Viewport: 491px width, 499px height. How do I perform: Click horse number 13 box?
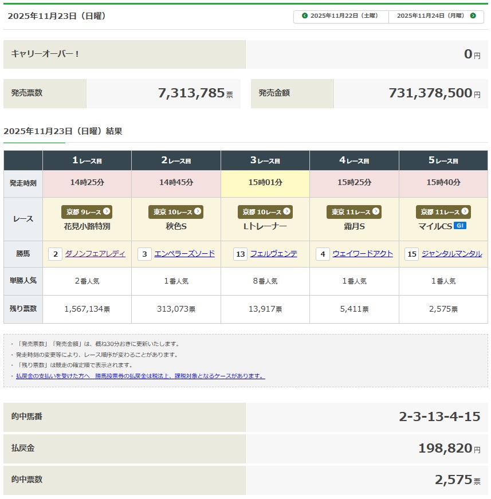241,254
